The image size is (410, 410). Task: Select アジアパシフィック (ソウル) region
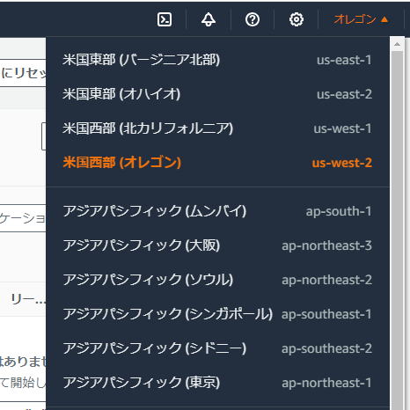(217, 280)
